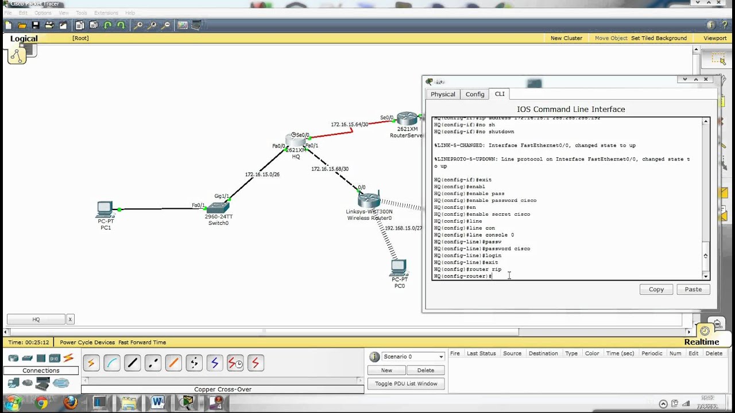
Task: Click the Logical workspace navigation icon
Action: tap(17, 55)
